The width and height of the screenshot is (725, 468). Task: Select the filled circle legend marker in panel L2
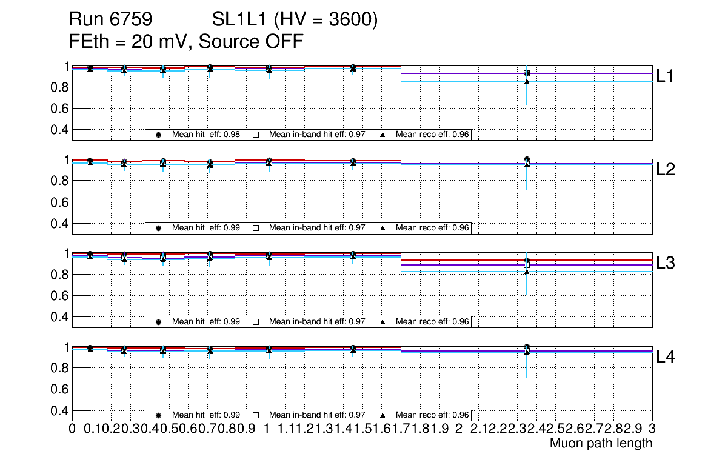click(x=158, y=228)
